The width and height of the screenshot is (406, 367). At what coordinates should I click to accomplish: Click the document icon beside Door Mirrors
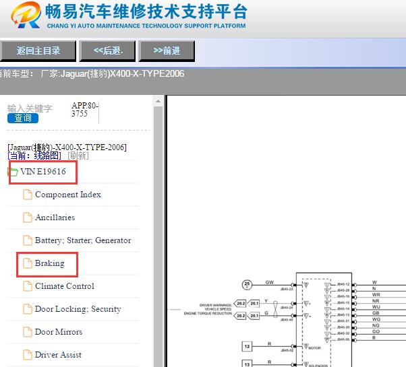tap(28, 332)
